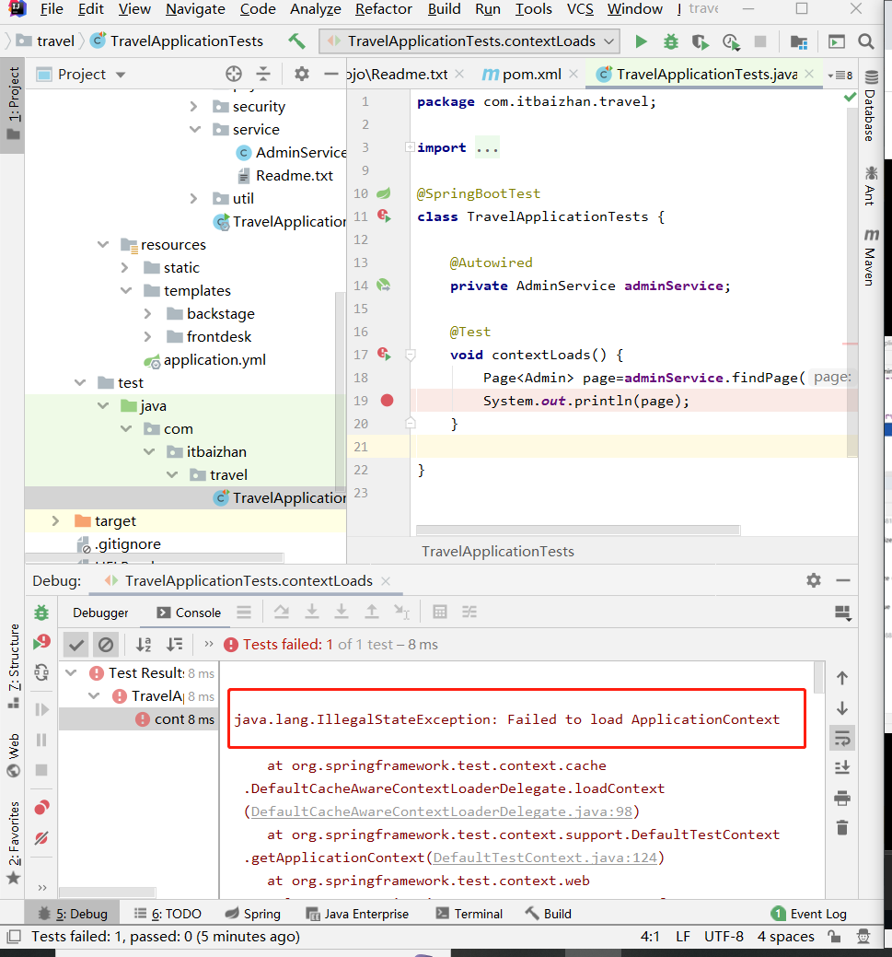Expand the util folder

193,198
